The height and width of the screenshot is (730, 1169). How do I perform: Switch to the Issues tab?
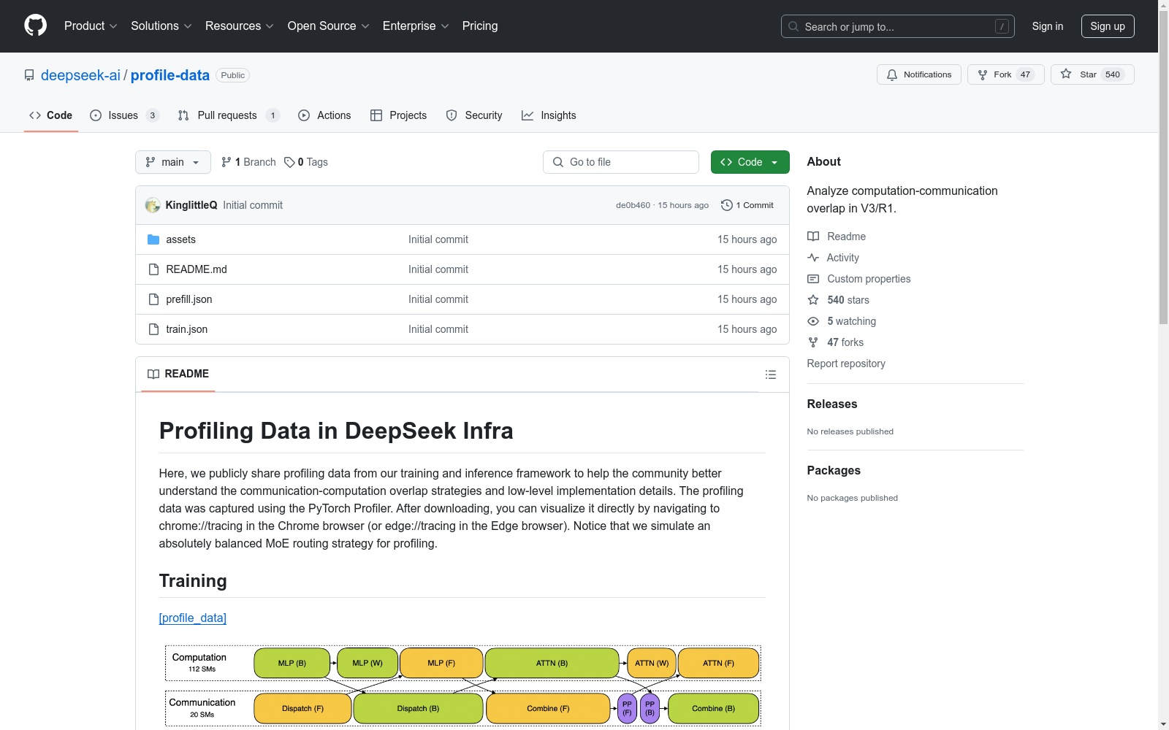[124, 115]
